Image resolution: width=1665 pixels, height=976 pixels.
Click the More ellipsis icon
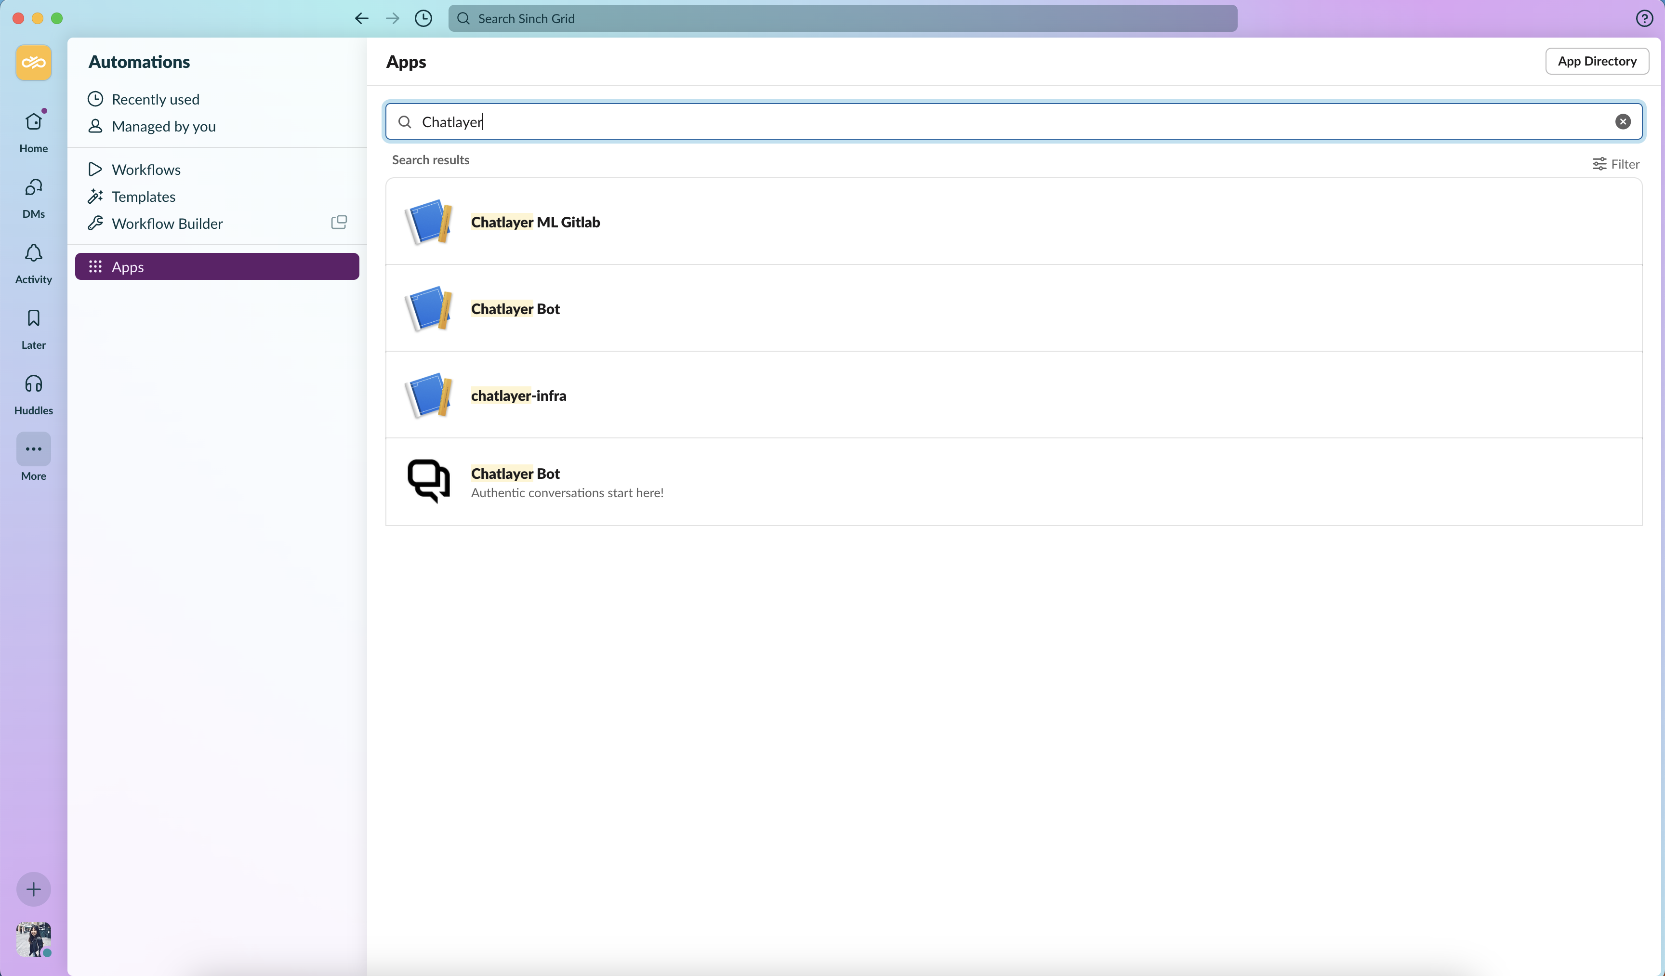pos(33,449)
